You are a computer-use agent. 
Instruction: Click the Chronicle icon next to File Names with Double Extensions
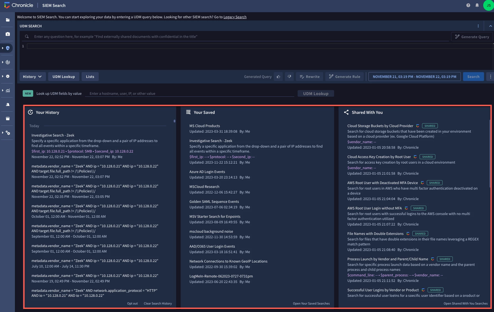(408, 234)
